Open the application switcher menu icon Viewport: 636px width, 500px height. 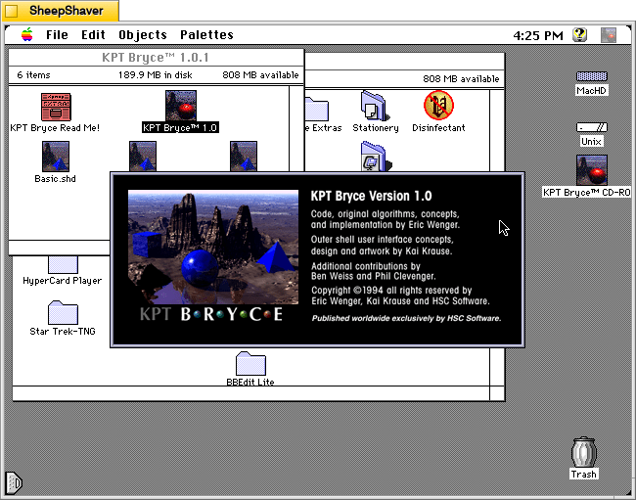tap(608, 35)
